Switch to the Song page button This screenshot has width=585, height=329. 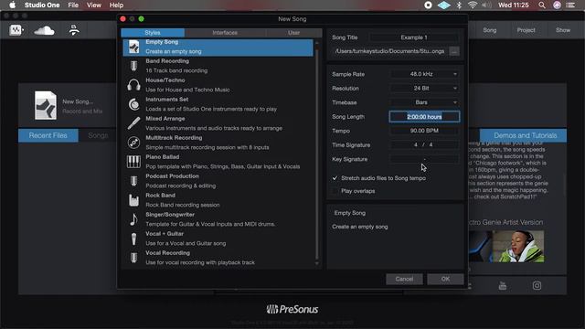click(x=490, y=30)
